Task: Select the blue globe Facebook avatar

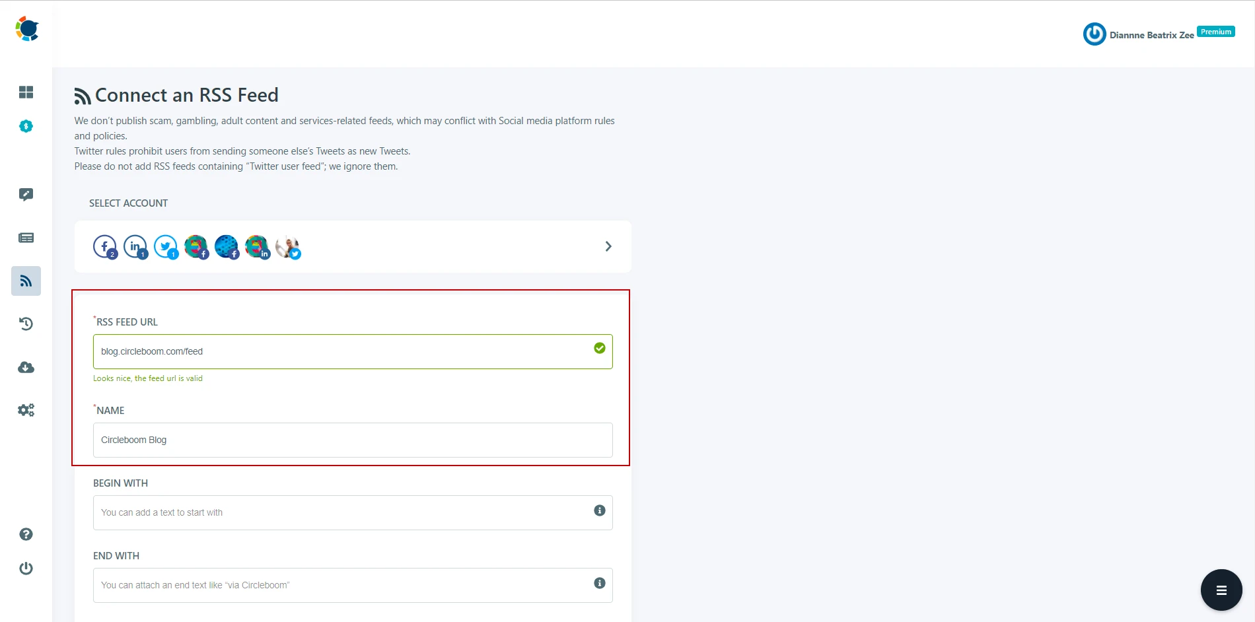Action: tap(227, 247)
